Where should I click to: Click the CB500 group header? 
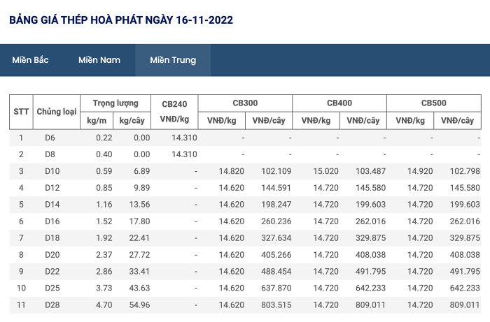point(434,103)
